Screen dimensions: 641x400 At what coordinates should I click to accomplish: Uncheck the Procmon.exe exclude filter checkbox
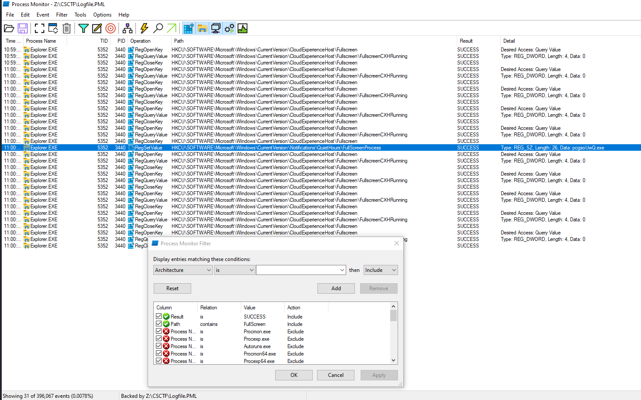[159, 332]
